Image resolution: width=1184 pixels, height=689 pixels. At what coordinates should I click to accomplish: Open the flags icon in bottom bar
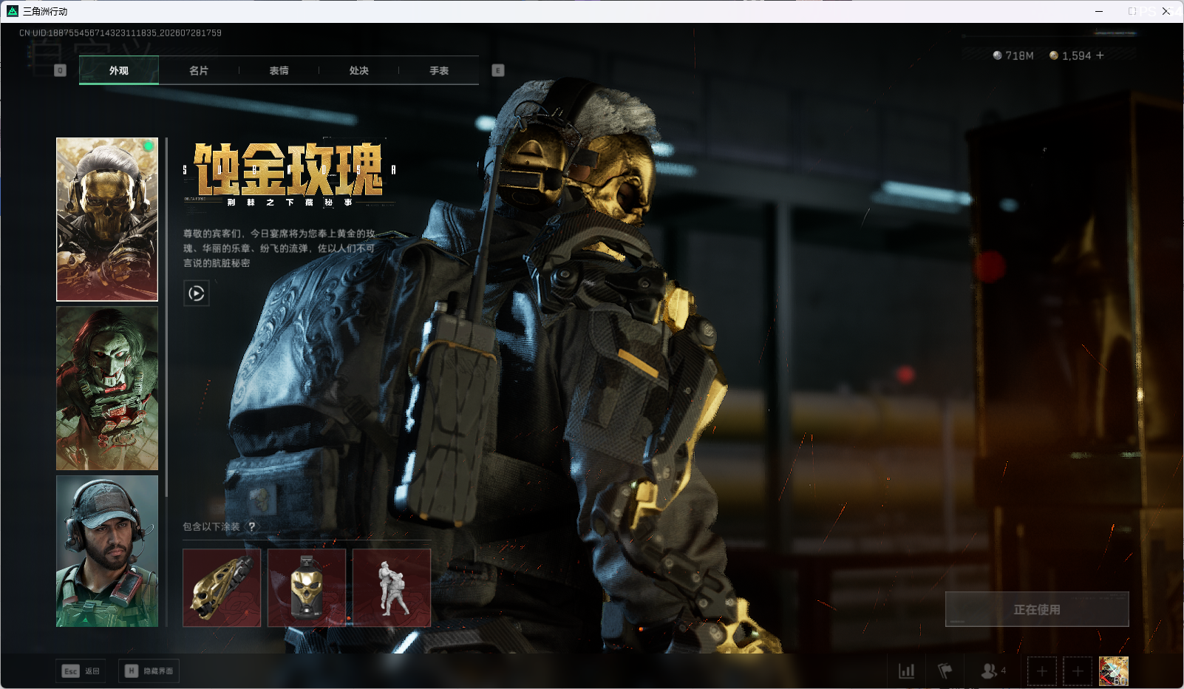(x=945, y=671)
